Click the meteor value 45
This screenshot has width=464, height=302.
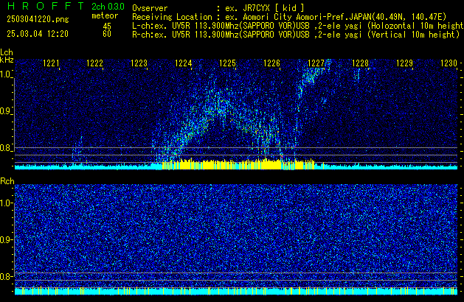[107, 27]
